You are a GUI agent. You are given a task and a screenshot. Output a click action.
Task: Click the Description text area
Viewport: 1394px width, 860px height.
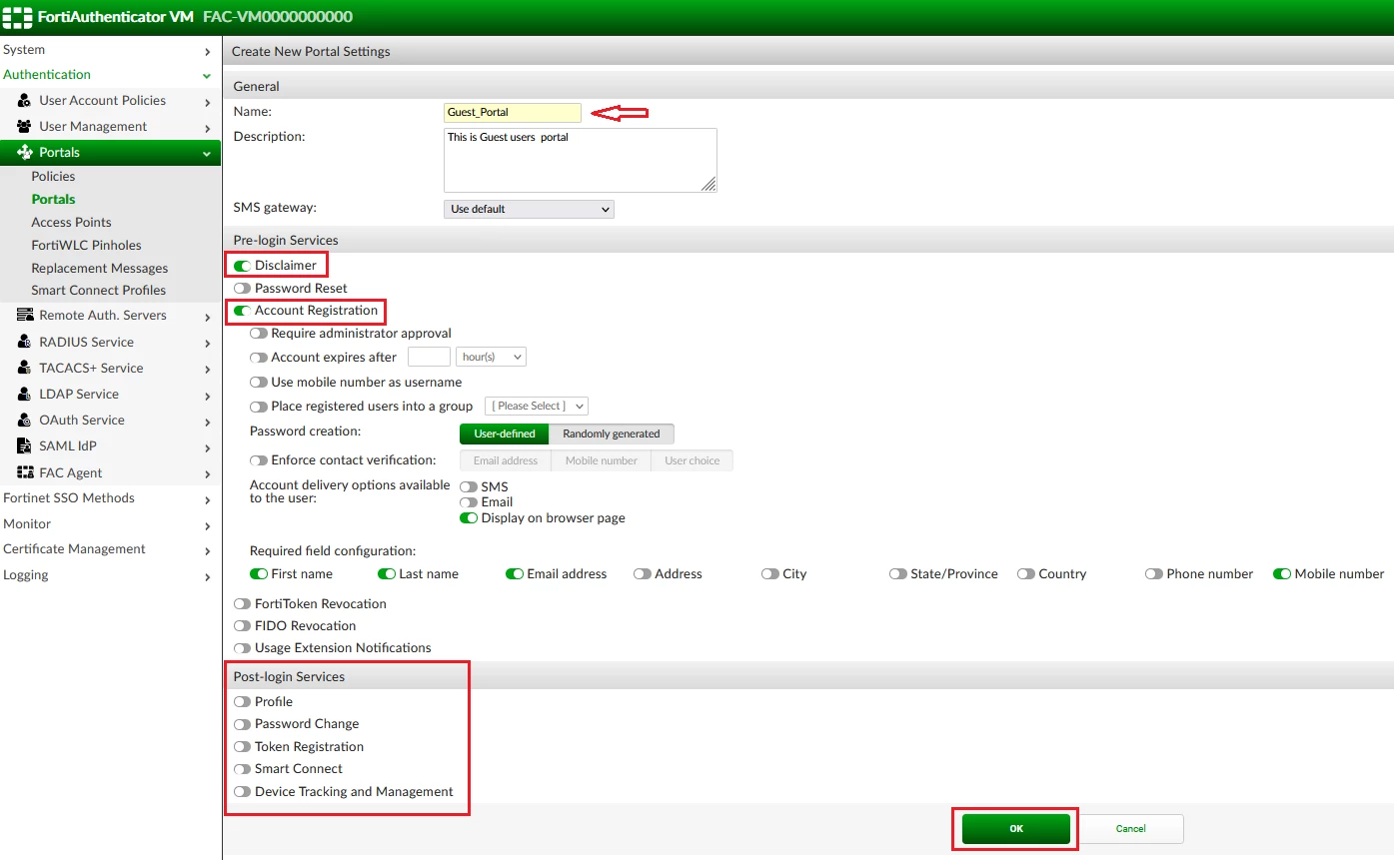[x=581, y=160]
